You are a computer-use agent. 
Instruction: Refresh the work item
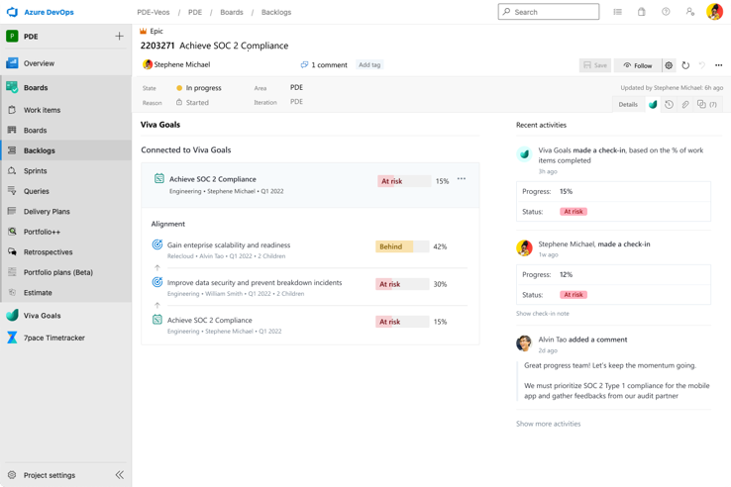(x=685, y=65)
